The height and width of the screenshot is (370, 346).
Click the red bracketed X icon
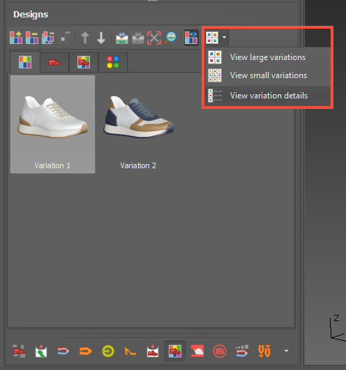click(154, 38)
